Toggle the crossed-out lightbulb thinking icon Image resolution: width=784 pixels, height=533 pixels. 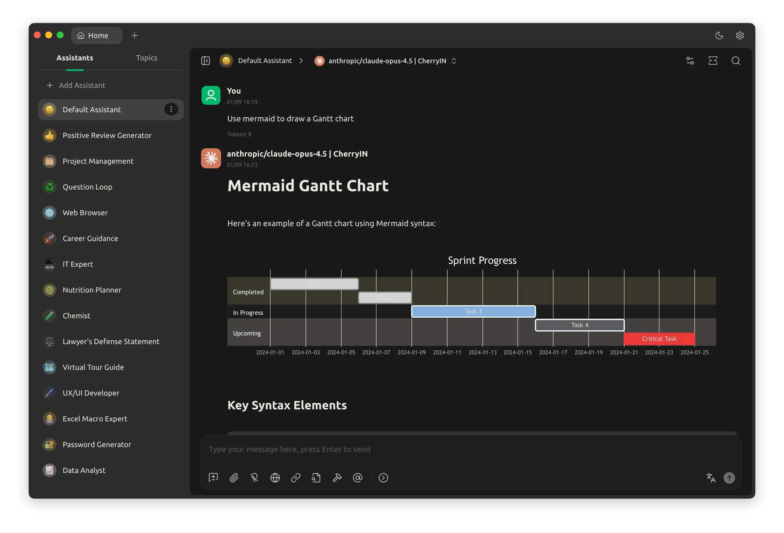point(254,478)
